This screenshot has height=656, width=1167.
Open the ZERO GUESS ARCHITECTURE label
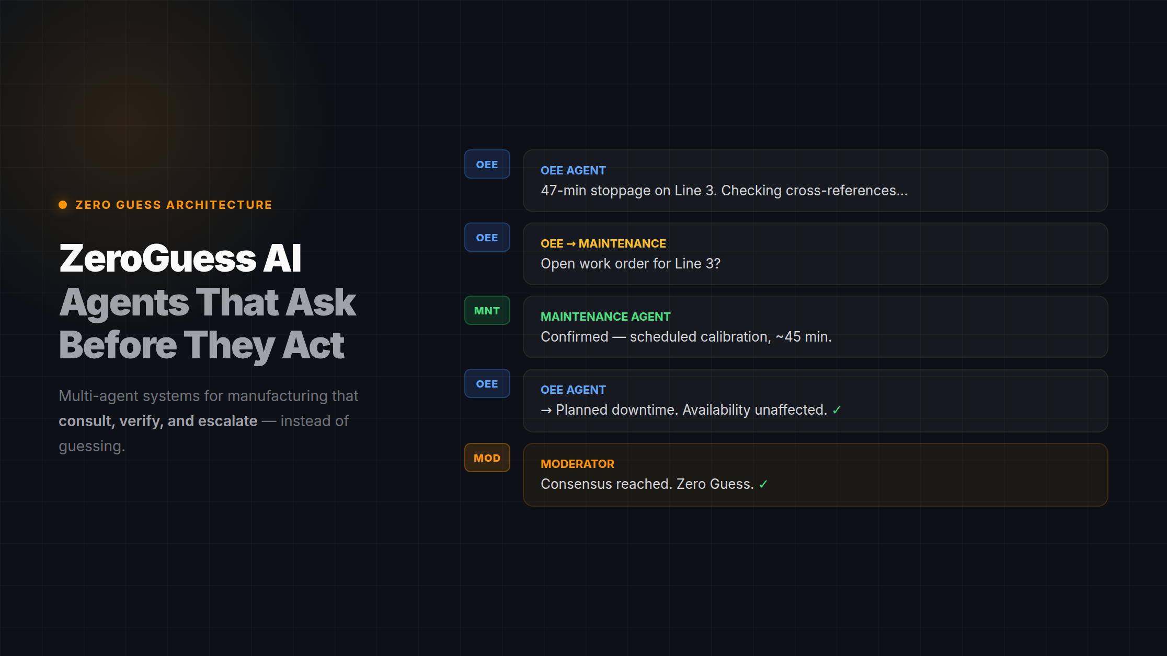(173, 204)
